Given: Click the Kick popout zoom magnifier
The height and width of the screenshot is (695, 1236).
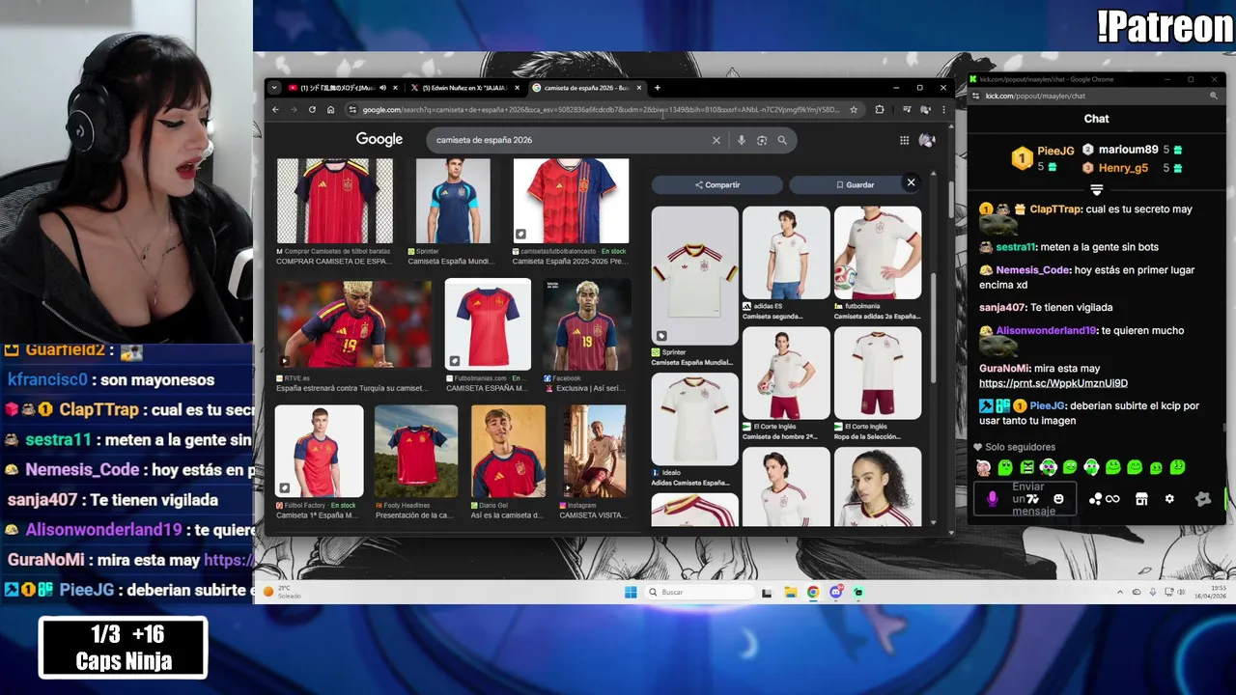Looking at the screenshot, I should 1214,96.
